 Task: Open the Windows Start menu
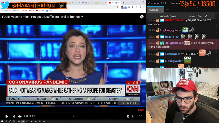(2, 121)
